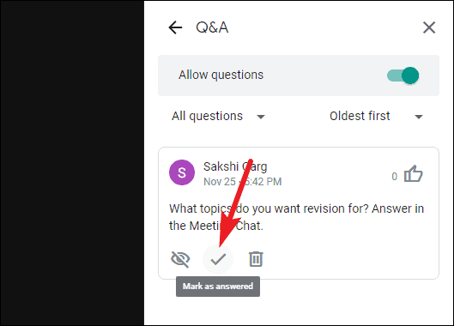The height and width of the screenshot is (326, 454).
Task: Select the Sakshi Garg author name
Action: point(235,166)
